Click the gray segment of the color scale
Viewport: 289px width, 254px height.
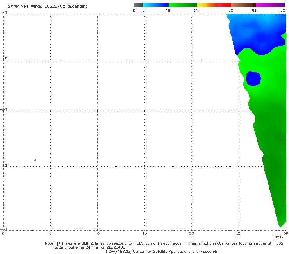click(138, 5)
